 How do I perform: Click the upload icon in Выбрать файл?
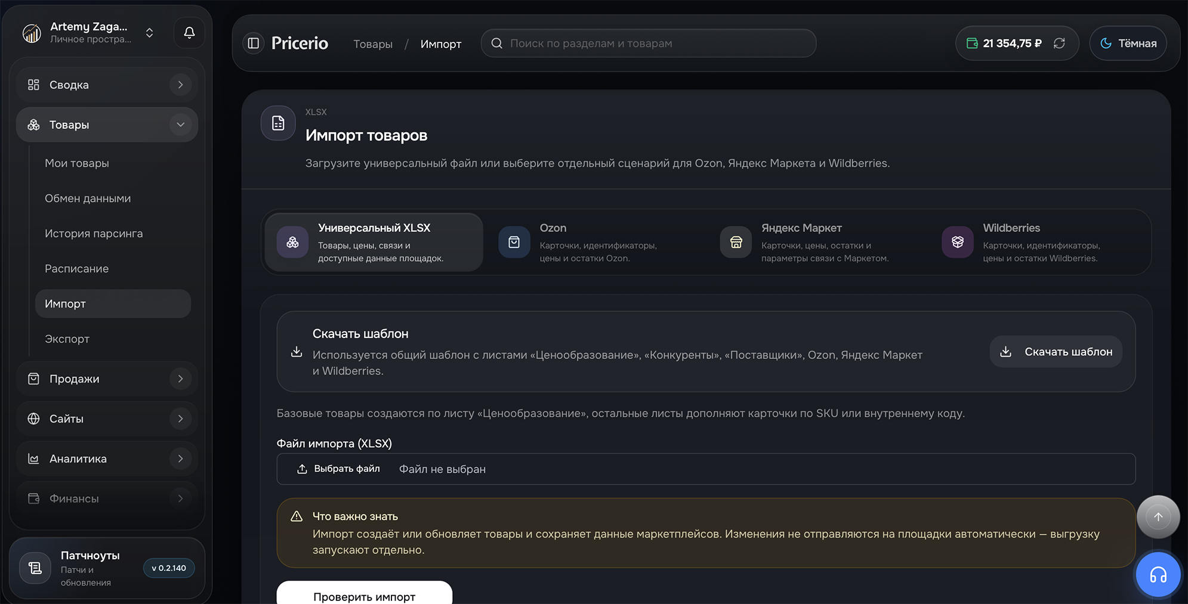302,469
